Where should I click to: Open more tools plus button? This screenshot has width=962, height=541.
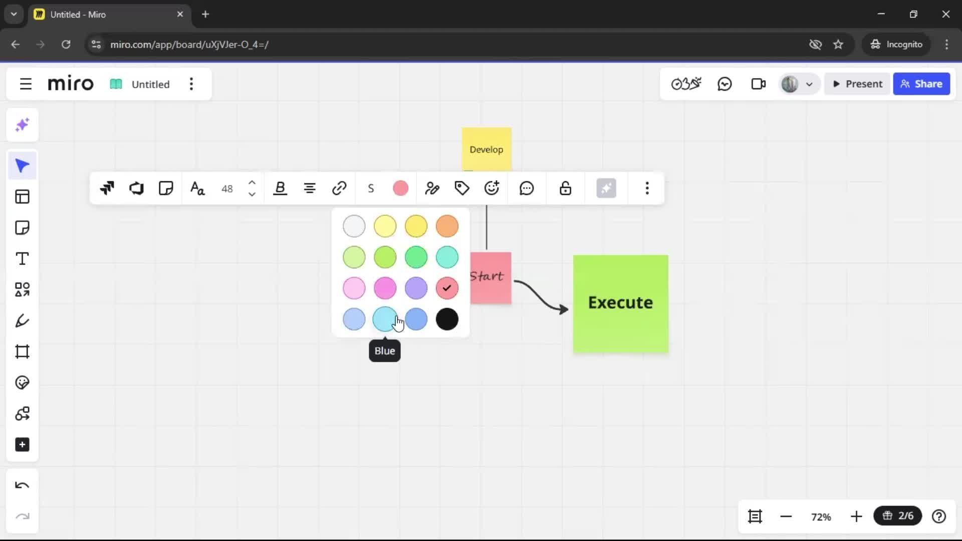tap(22, 445)
